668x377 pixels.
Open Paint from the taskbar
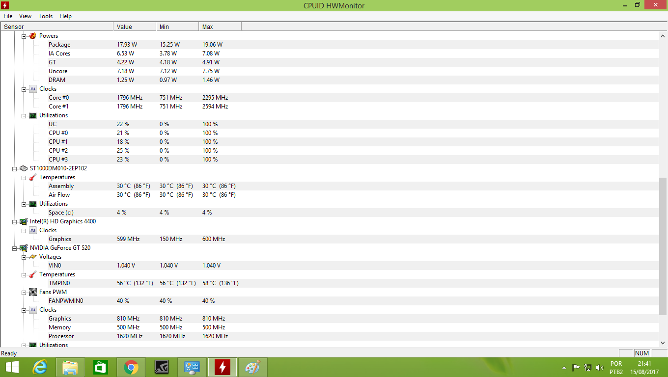253,367
